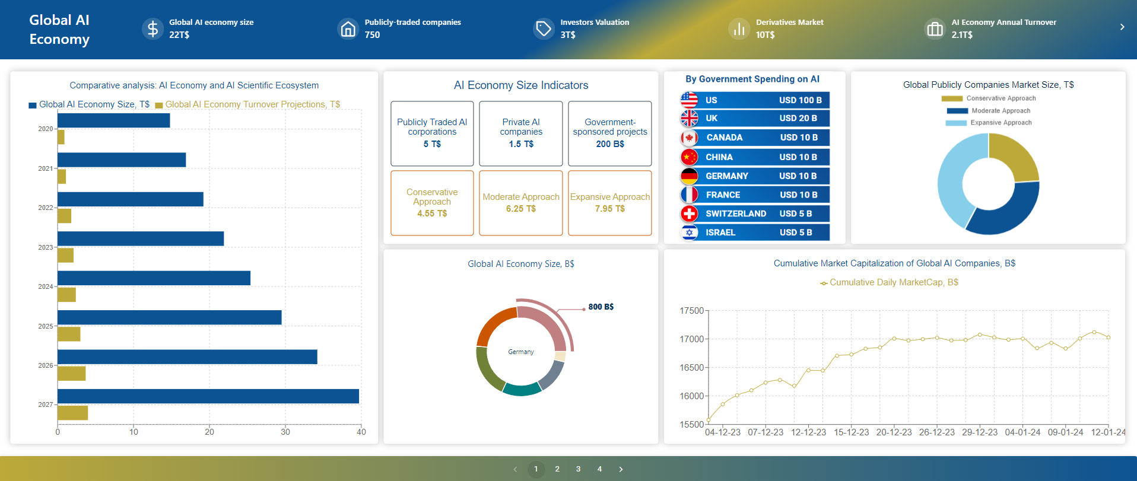Go to next page using bottom arrow
This screenshot has height=481, width=1137.
click(621, 469)
